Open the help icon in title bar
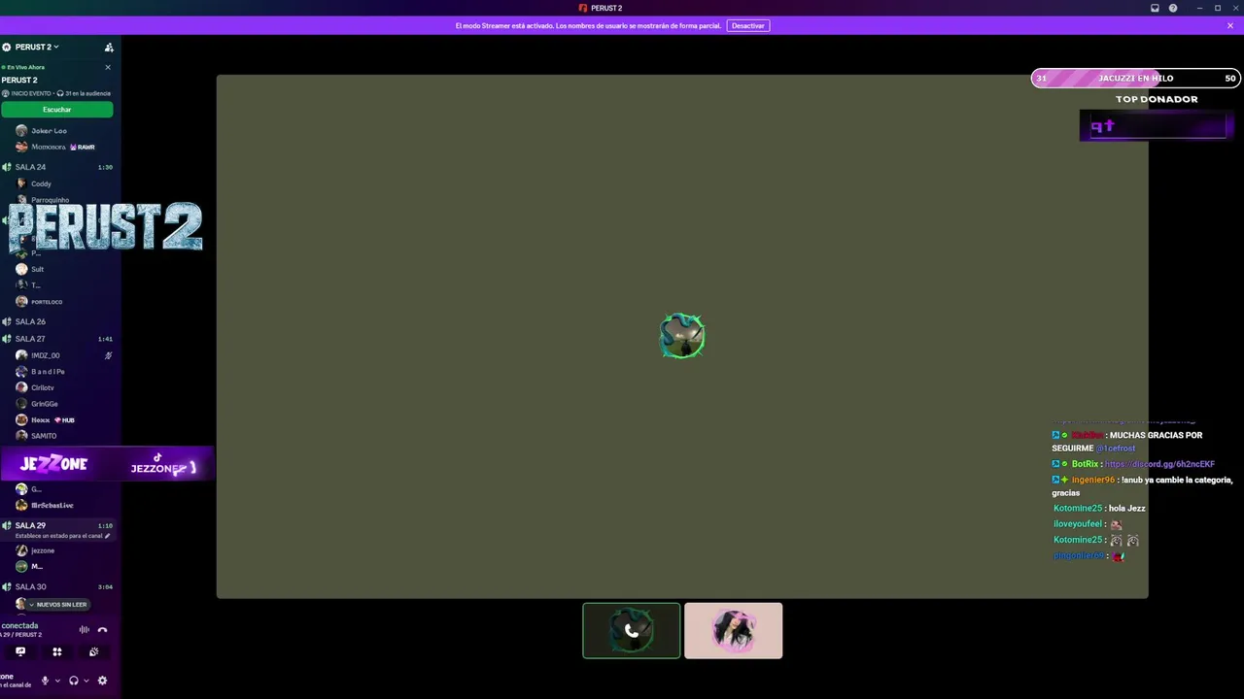 [1173, 8]
